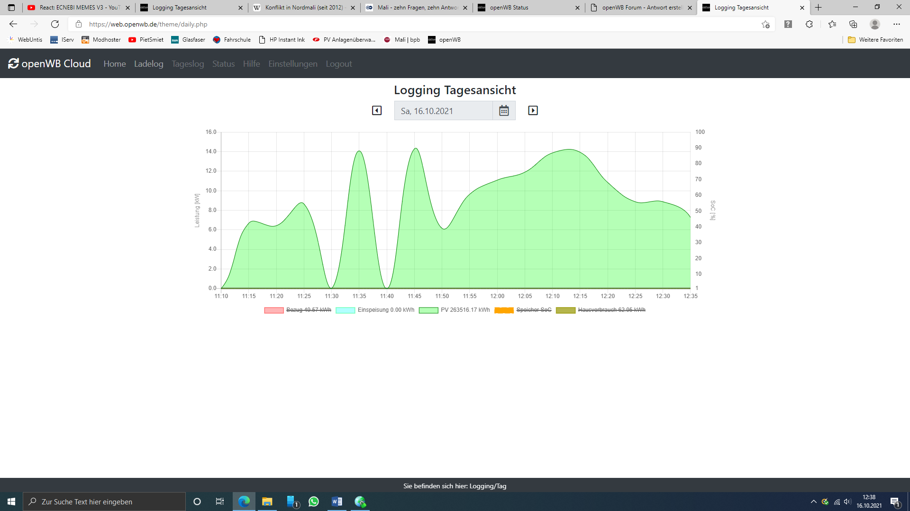Screen dimensions: 910x511
Task: Click the browser refresh icon
Action: 55,24
